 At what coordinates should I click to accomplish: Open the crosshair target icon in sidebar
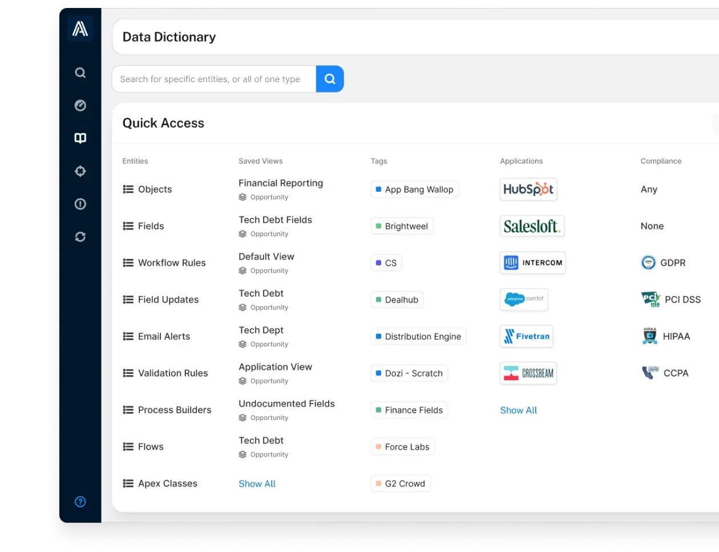point(80,171)
